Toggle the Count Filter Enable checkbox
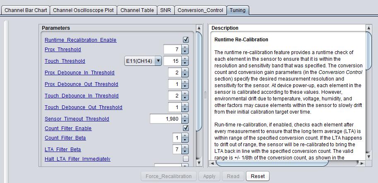This screenshot has height=183, width=378. [186, 128]
